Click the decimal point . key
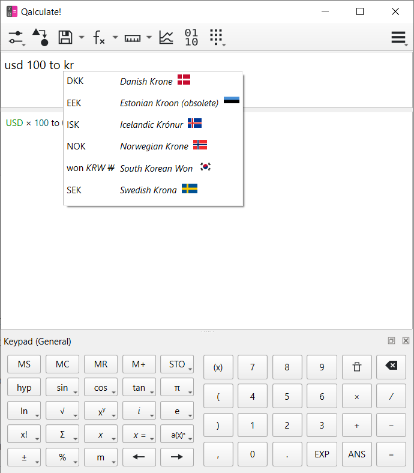 pos(287,454)
